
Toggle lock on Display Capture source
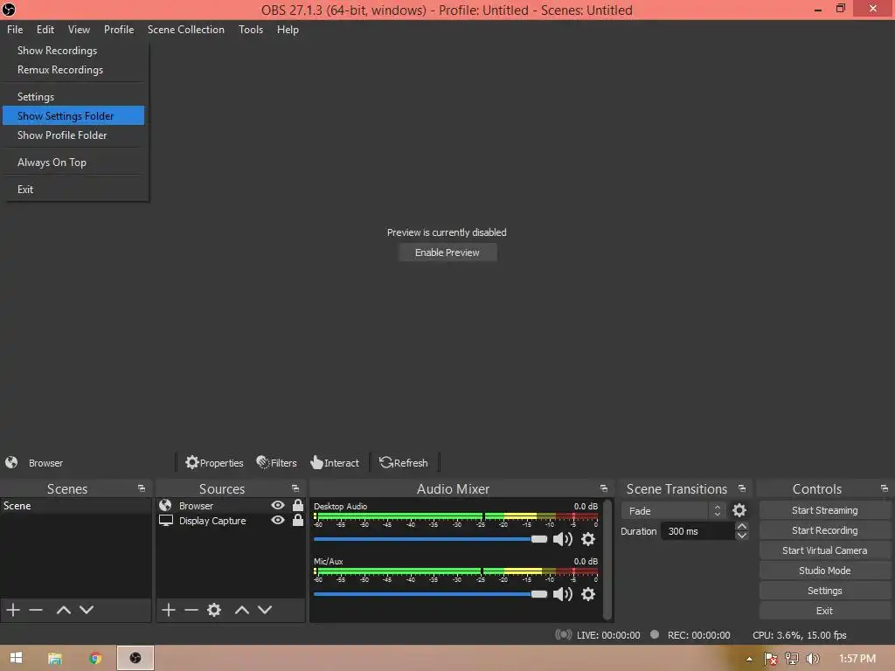(298, 520)
